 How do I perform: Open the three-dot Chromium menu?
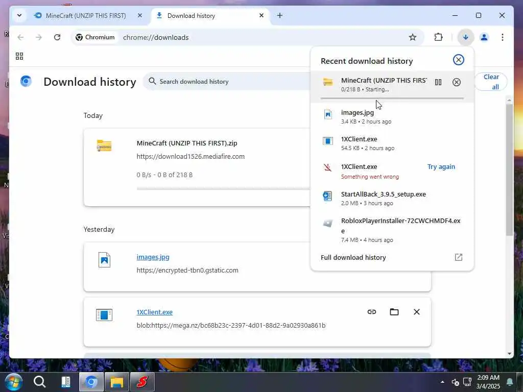click(x=503, y=37)
